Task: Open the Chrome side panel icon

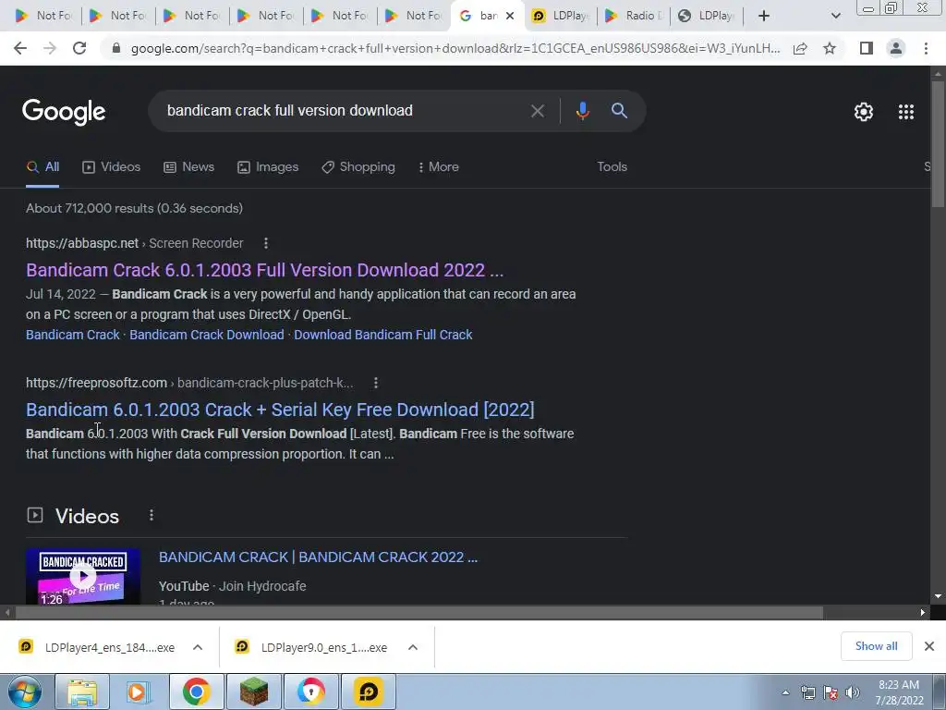Action: pyautogui.click(x=867, y=48)
